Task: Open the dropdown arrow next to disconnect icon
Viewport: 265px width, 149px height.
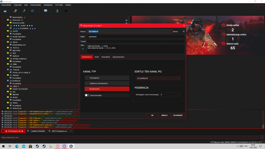Action: [8, 11]
